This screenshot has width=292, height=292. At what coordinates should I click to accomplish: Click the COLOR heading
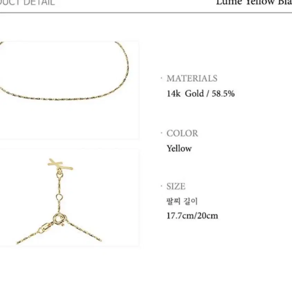tap(182, 133)
